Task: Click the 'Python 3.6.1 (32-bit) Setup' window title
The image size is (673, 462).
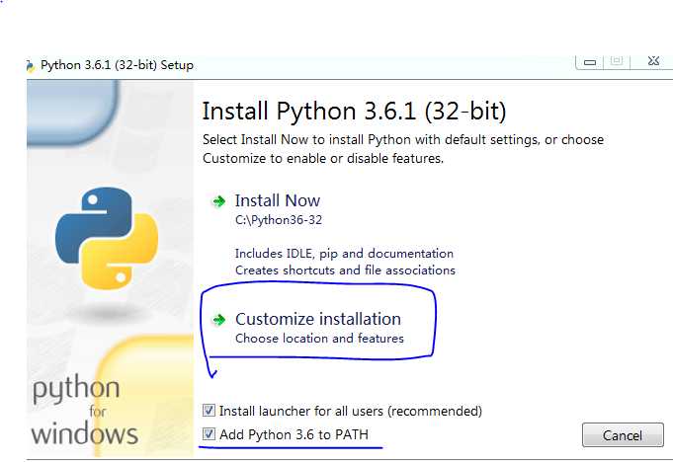Action: coord(117,65)
